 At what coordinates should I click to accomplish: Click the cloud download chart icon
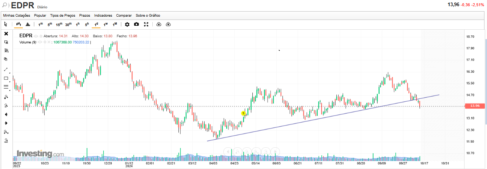click(159, 24)
